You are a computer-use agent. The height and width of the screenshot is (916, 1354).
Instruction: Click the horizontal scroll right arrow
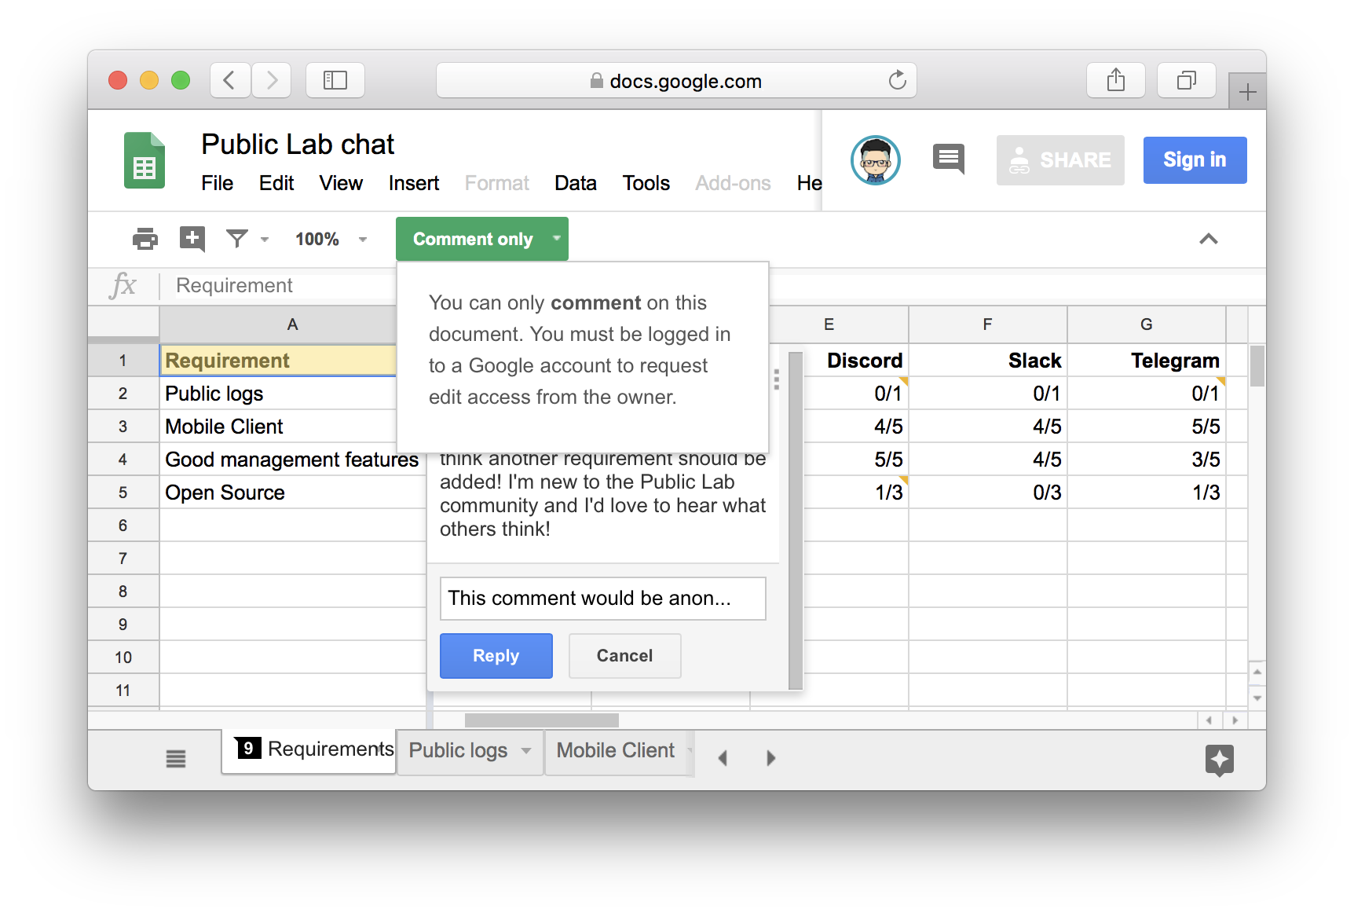pos(1235,720)
